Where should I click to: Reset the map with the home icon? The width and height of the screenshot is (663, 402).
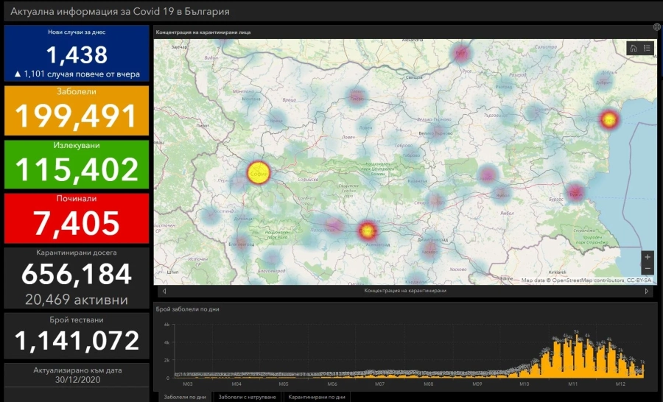pyautogui.click(x=633, y=48)
